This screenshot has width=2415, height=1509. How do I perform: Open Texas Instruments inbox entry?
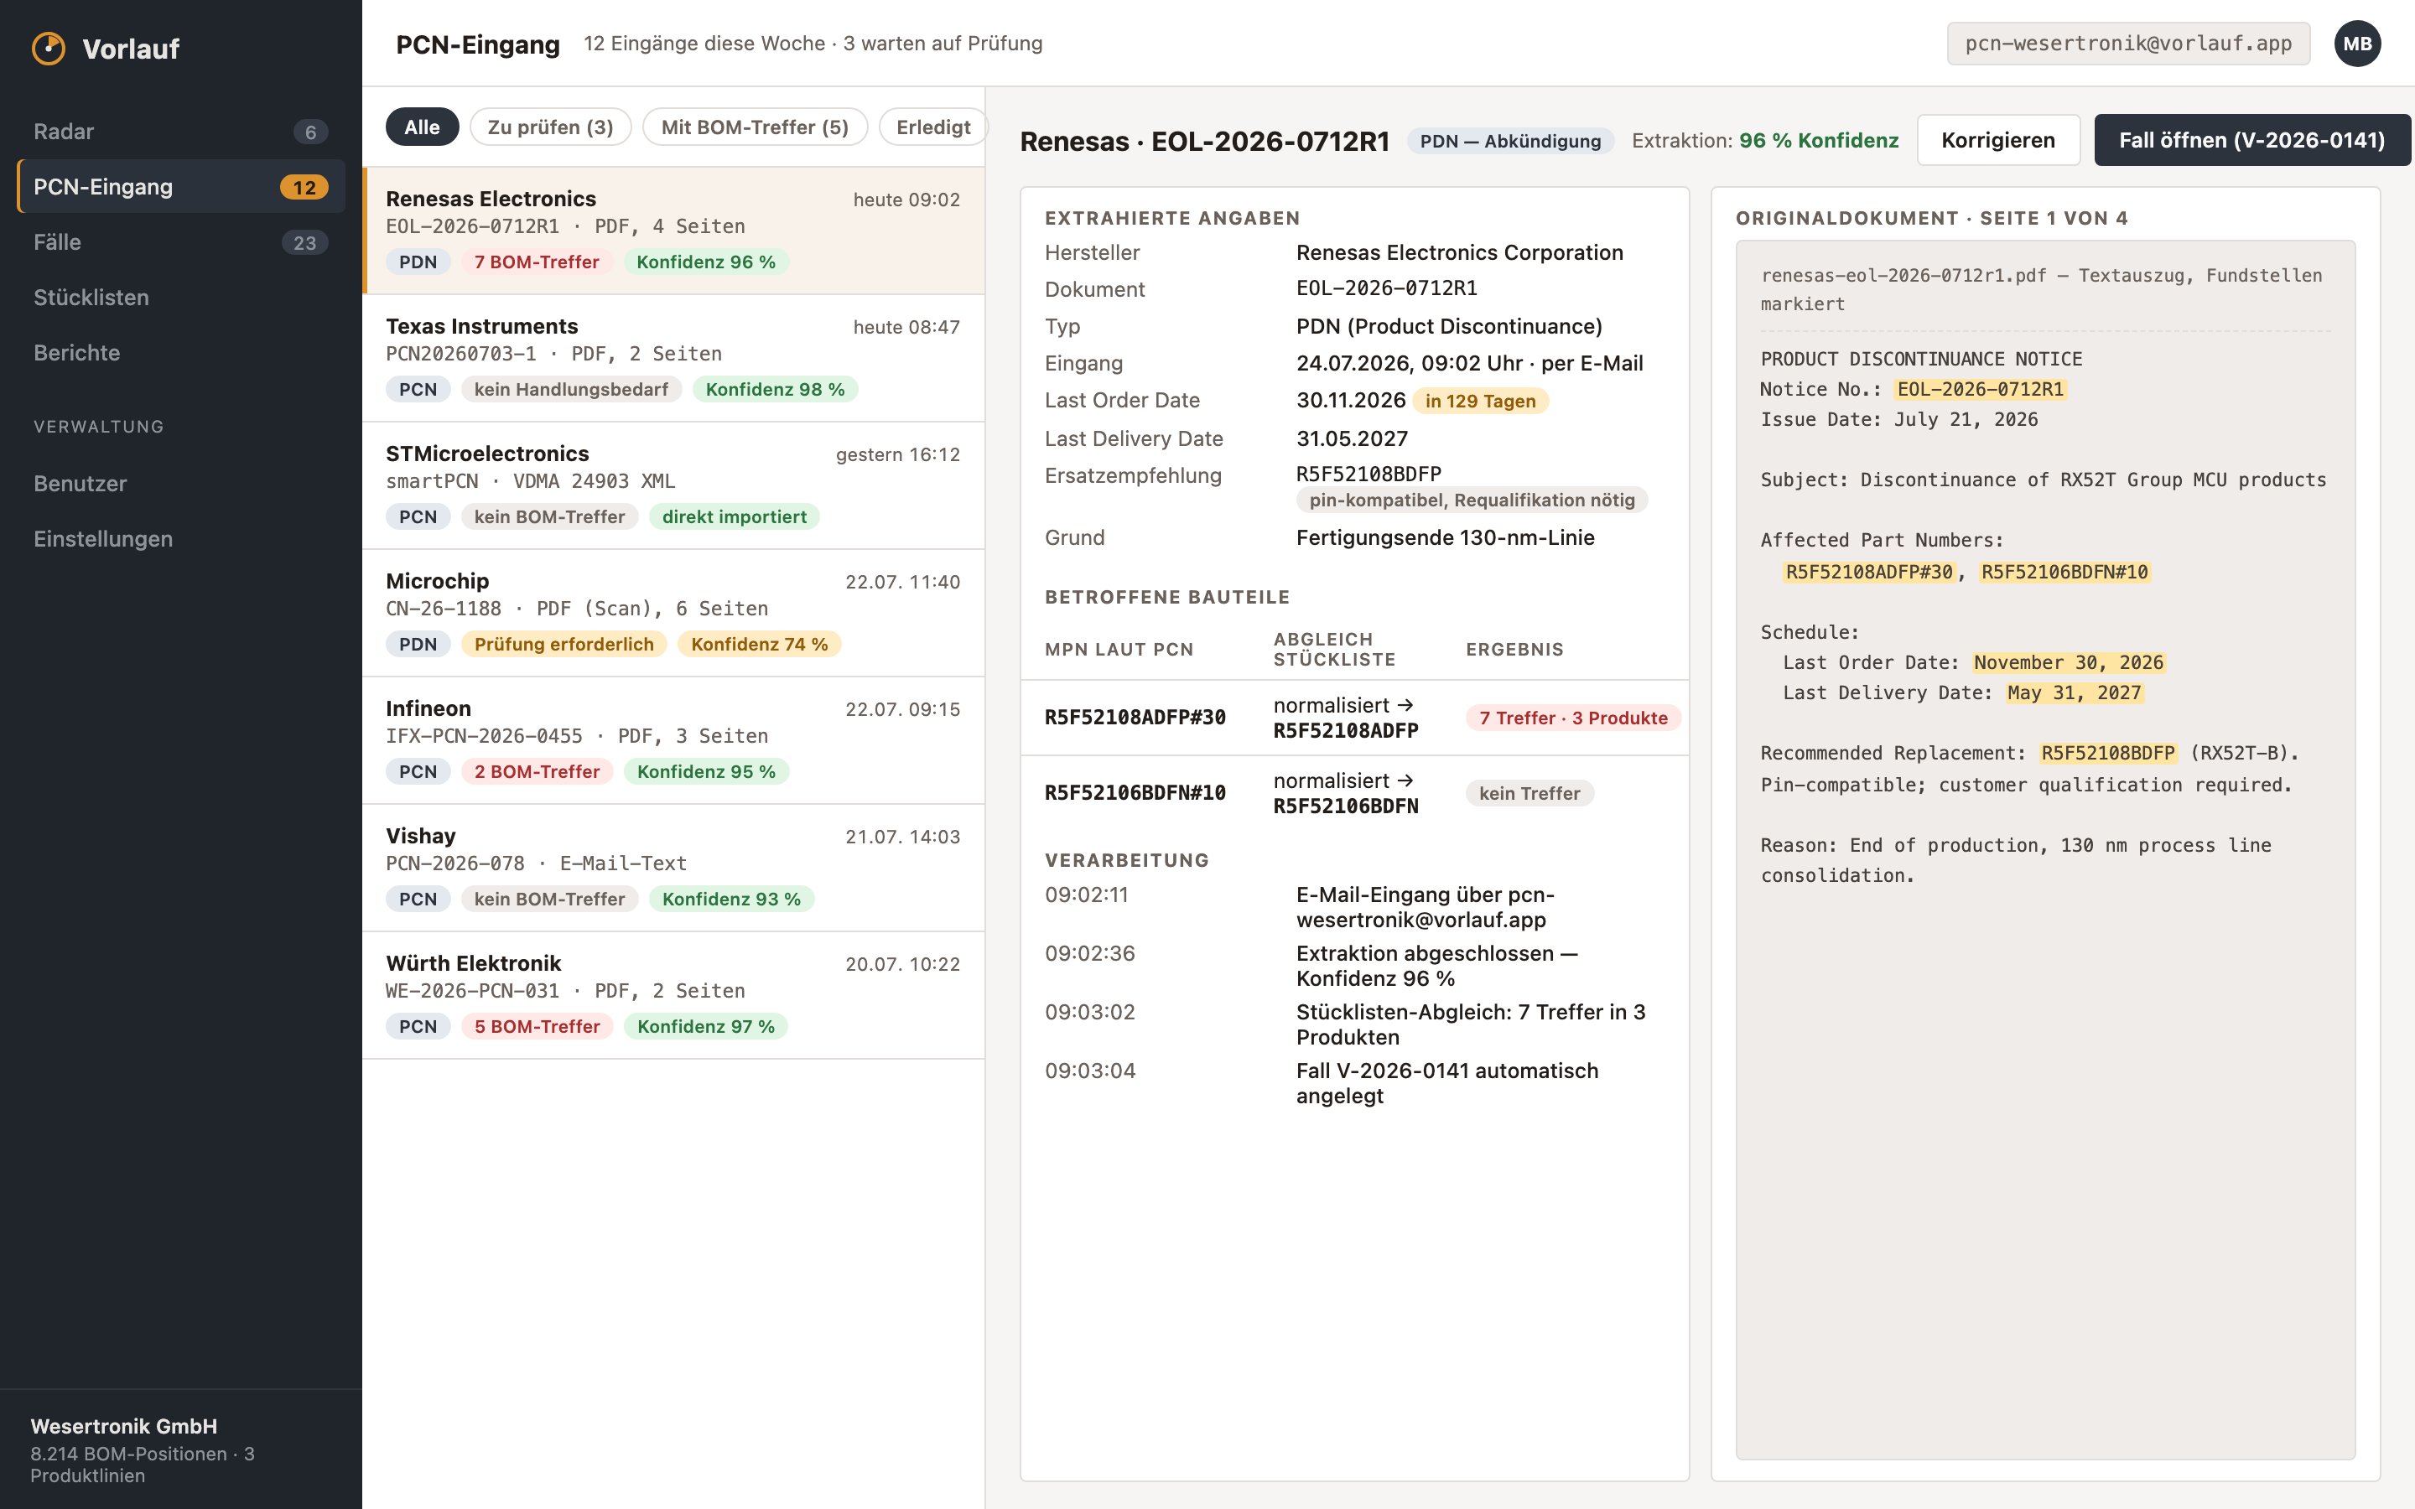pyautogui.click(x=674, y=357)
